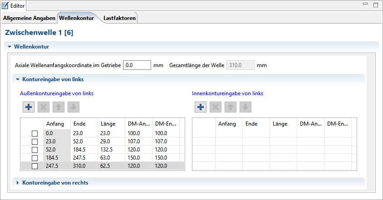Screen dimensions: 383x200
Task: Check the row starting at 0.0
Action: pyautogui.click(x=34, y=134)
